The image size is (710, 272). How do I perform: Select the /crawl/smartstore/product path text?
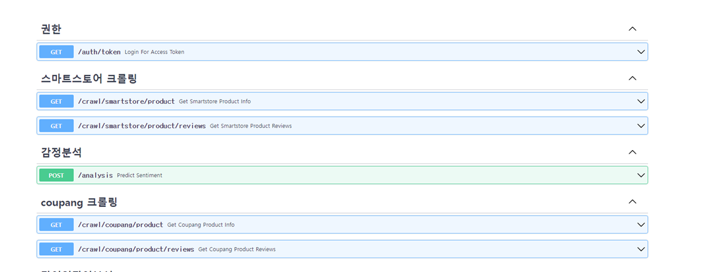[126, 101]
